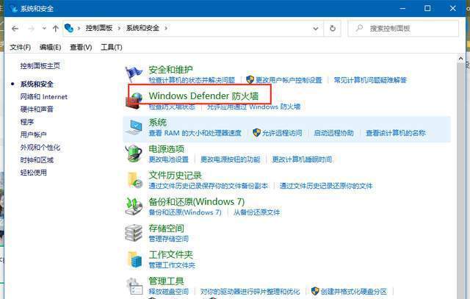The width and height of the screenshot is (470, 299).
Task: Refresh the control panel page
Action: [x=333, y=28]
